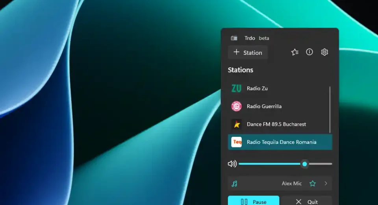Click the music note now-playing icon
This screenshot has width=378, height=205.
(234, 184)
